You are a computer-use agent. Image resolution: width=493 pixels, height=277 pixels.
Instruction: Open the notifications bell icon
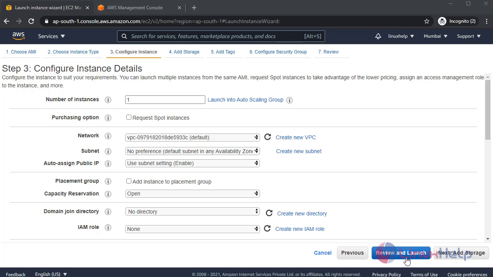coord(378,36)
